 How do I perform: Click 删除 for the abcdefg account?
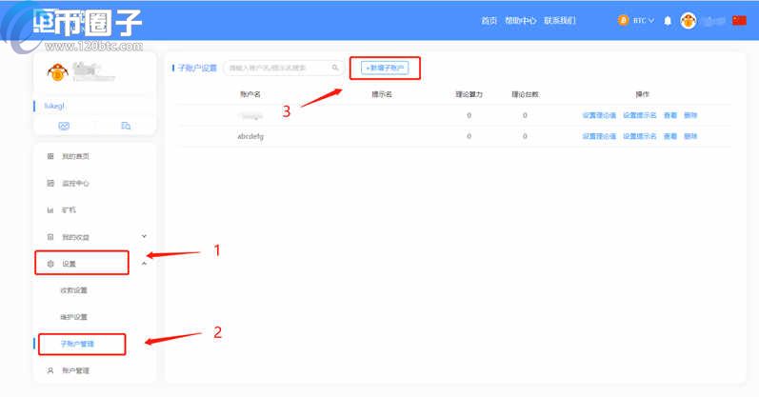pos(690,136)
